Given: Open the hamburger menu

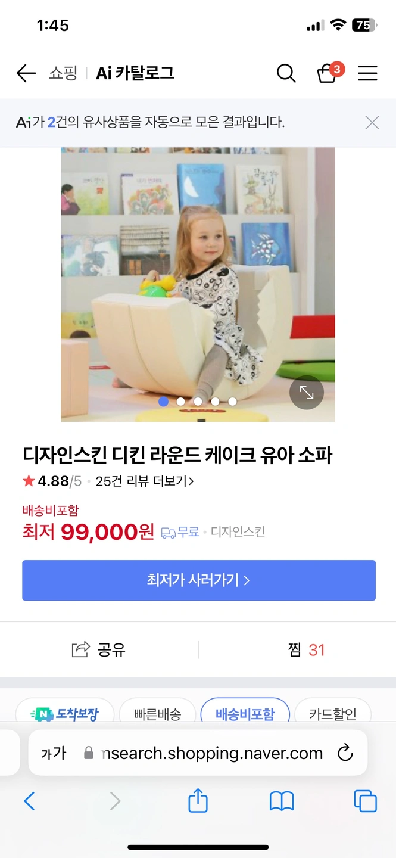Looking at the screenshot, I should coord(367,73).
